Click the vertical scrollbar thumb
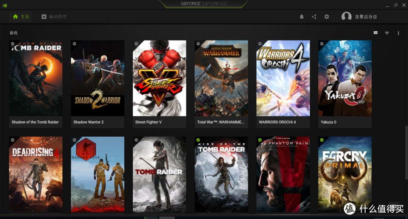 click(x=406, y=153)
